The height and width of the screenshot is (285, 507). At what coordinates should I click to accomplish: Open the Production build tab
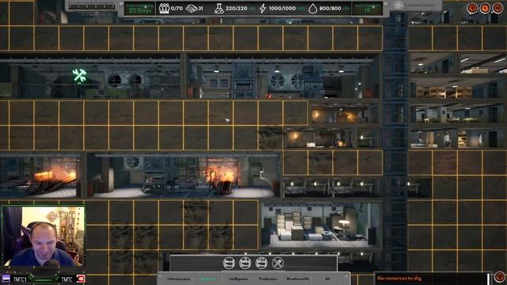click(x=268, y=279)
